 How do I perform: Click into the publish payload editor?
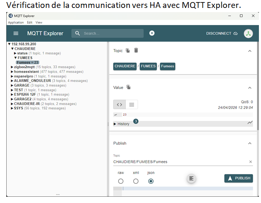coord(187,188)
